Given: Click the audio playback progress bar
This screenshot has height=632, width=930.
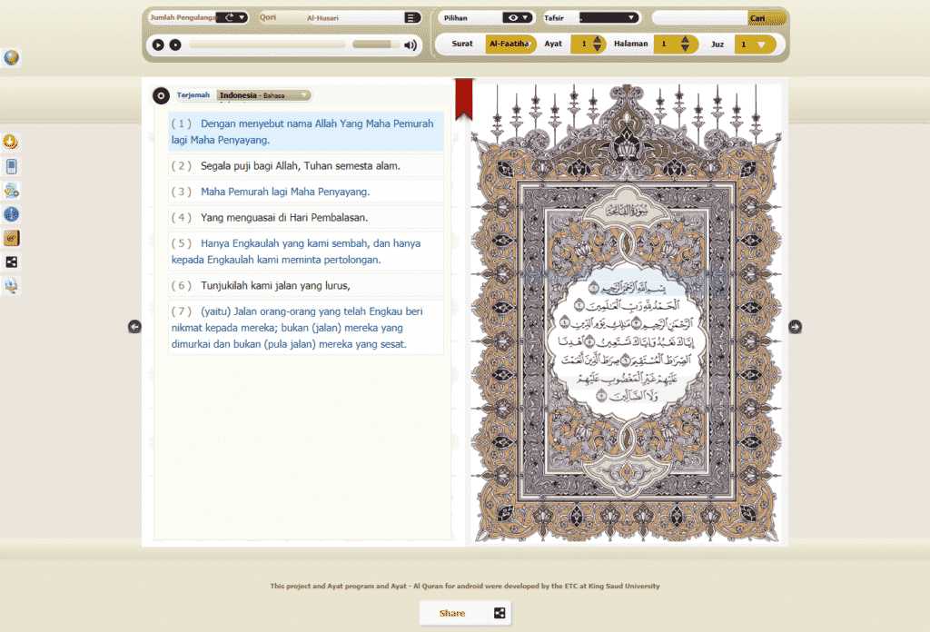Looking at the screenshot, I should tap(268, 44).
